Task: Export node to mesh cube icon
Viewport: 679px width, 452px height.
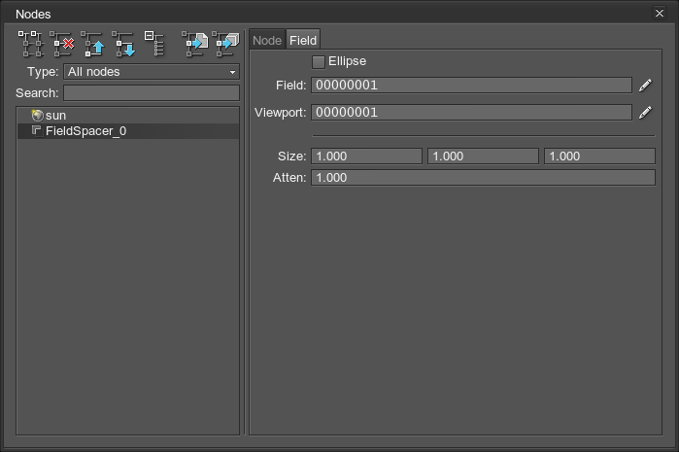Action: [x=225, y=44]
